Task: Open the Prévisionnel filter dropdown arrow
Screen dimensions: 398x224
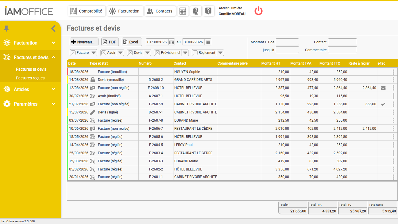Action: coord(185,53)
